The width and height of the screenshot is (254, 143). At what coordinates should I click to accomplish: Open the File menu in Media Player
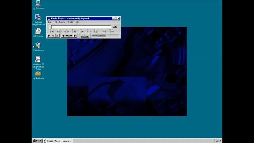tap(50, 22)
